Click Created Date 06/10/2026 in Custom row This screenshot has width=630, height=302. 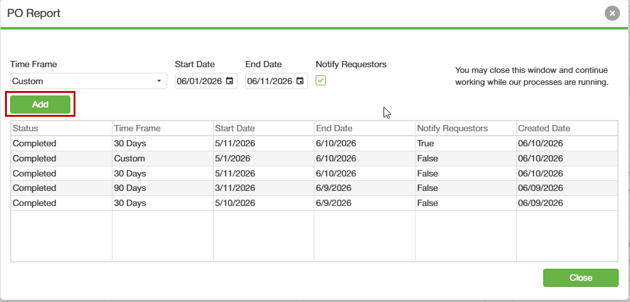(x=567, y=158)
